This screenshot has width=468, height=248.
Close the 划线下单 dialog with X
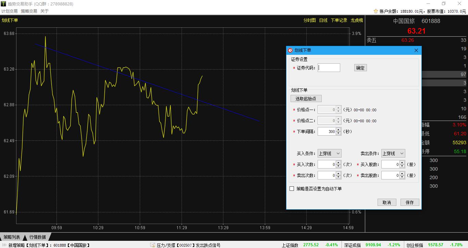(416, 50)
